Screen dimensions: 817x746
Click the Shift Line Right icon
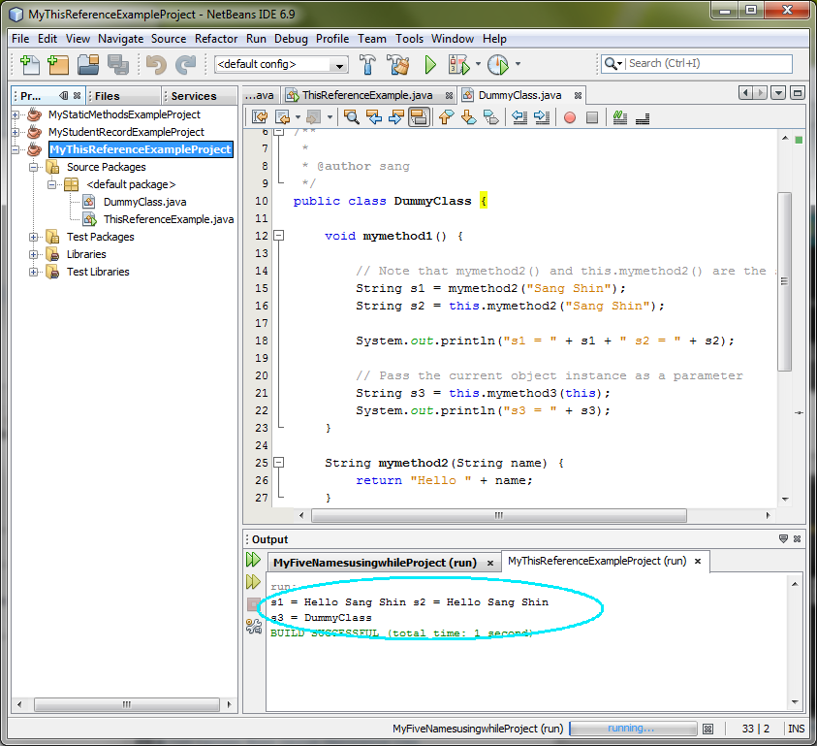(x=542, y=117)
